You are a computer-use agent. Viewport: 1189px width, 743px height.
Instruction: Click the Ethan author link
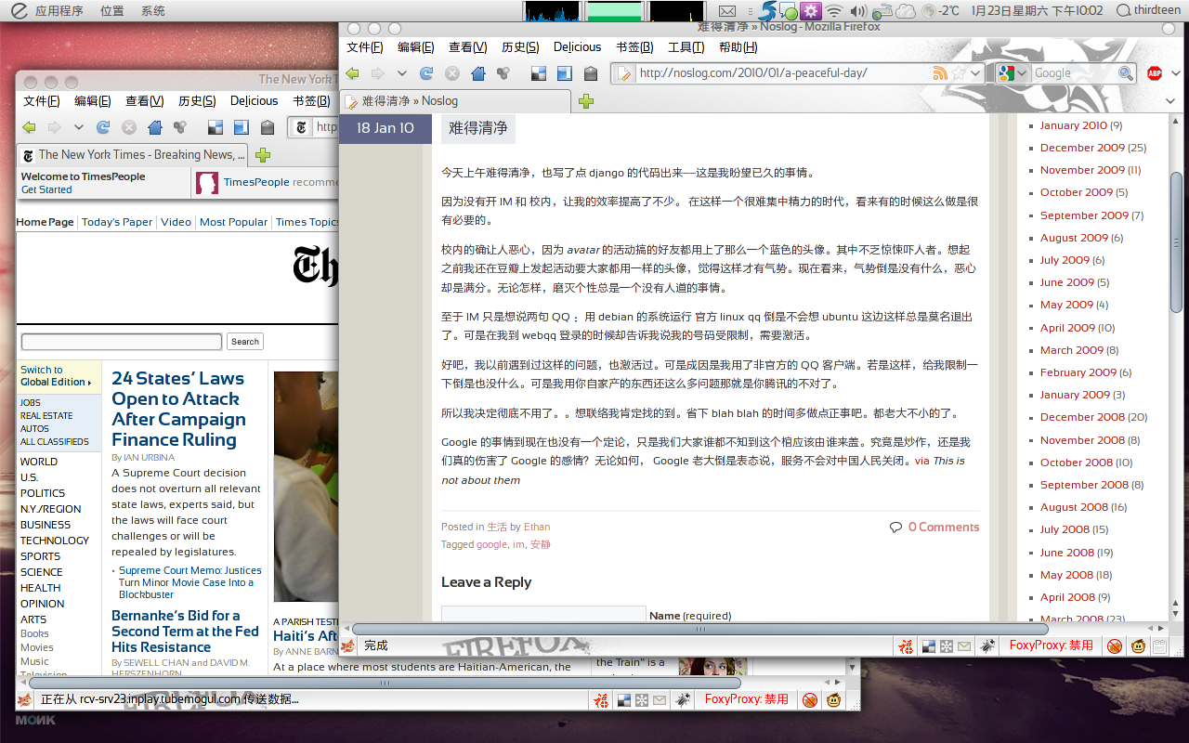pos(537,527)
